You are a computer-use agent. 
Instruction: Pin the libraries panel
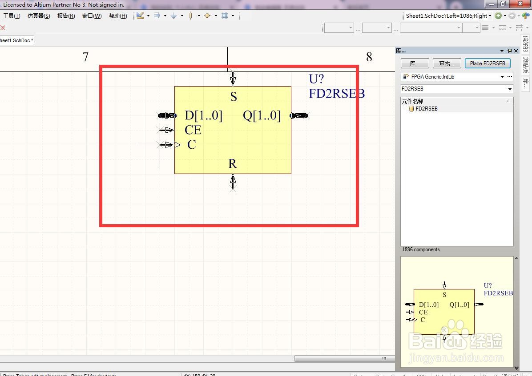tap(509, 51)
